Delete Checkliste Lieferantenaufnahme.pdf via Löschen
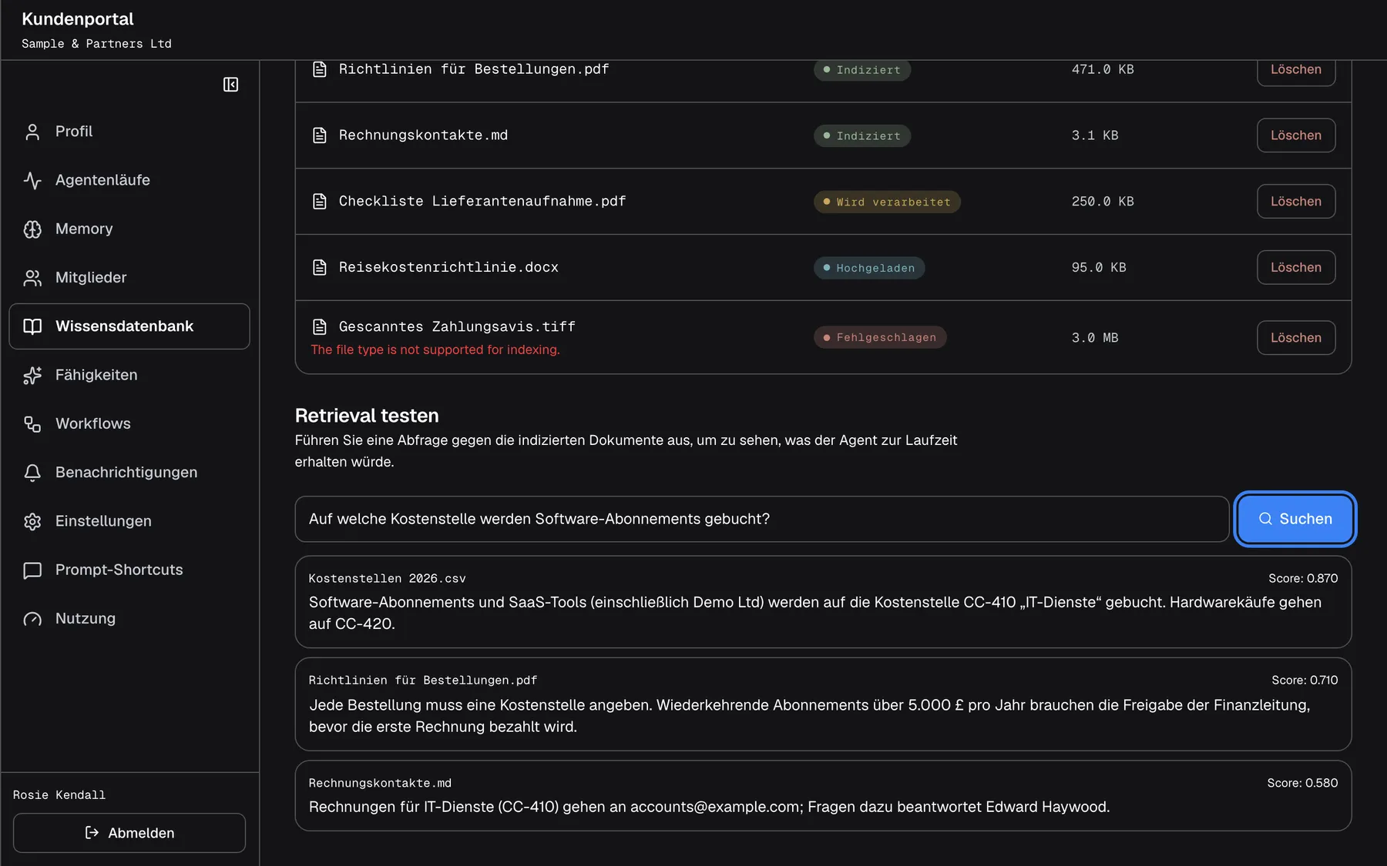The height and width of the screenshot is (866, 1387). 1296,202
